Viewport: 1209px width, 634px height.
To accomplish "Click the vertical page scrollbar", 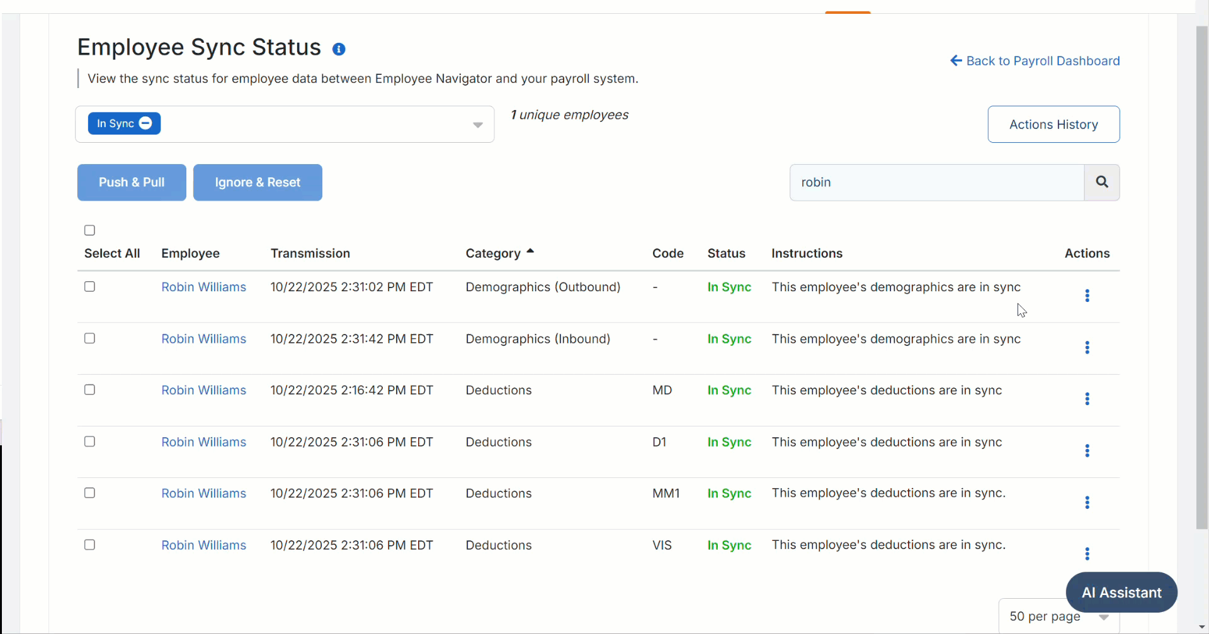I will coord(1202,277).
